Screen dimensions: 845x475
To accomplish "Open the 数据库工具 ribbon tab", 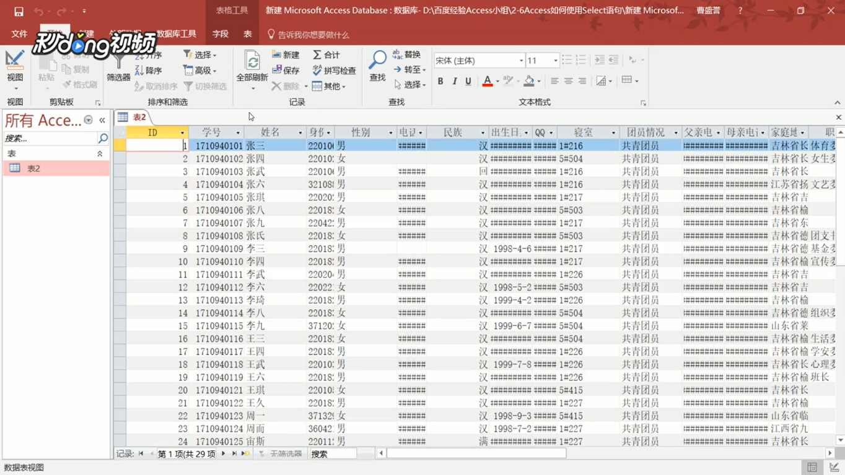I will pyautogui.click(x=176, y=34).
